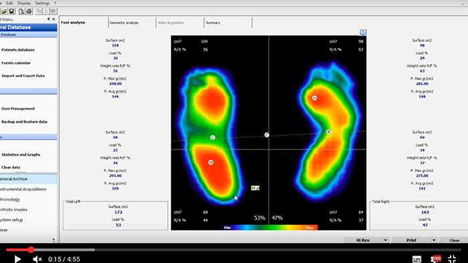Expand the Print dropdown arrow
Viewport: 468px width, 263px height.
(434, 240)
